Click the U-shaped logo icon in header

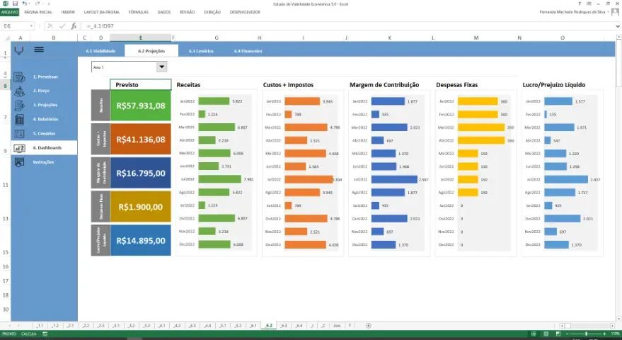(x=18, y=50)
